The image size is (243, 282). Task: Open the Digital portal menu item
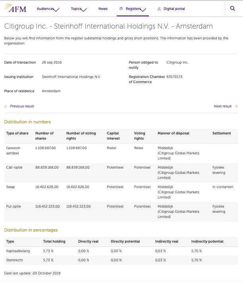point(174,9)
